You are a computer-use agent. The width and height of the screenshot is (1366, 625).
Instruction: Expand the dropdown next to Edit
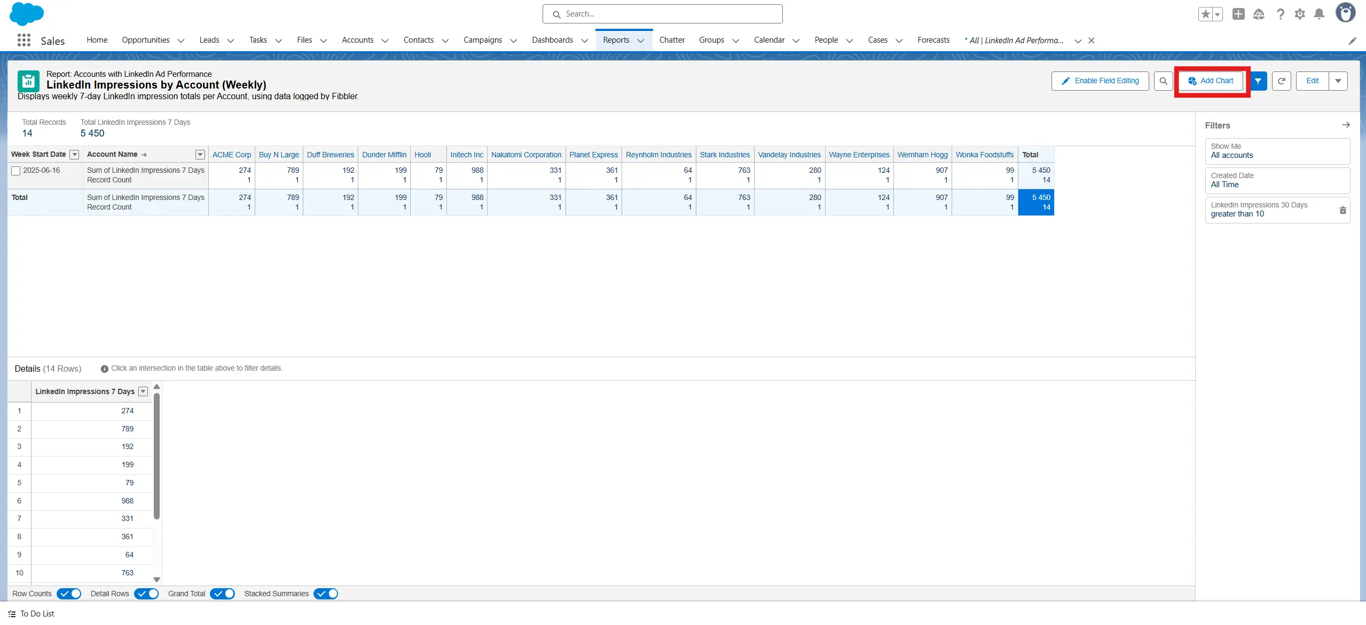1338,81
